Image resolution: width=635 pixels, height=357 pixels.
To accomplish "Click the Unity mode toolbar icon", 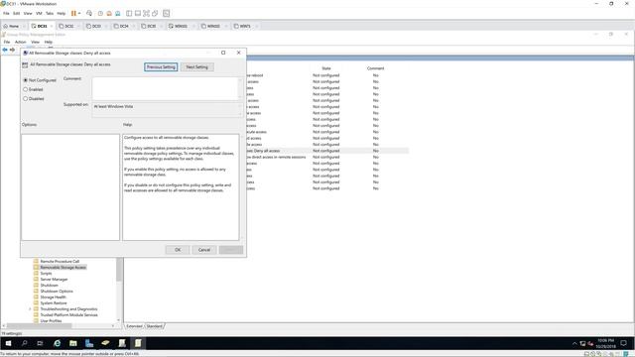I will coord(155,13).
